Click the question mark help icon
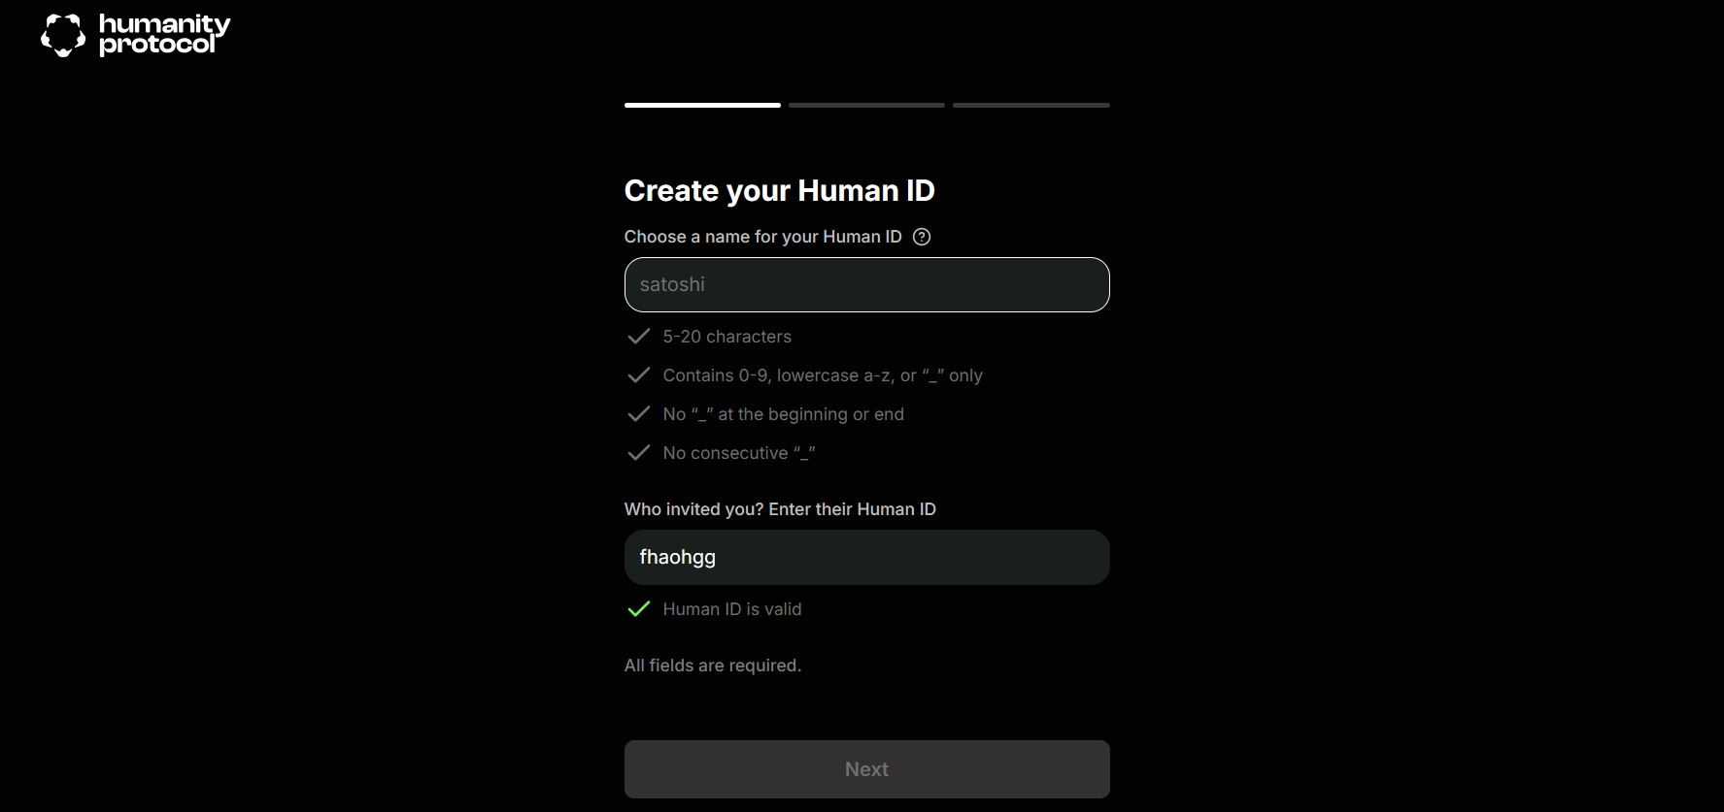 coord(922,237)
